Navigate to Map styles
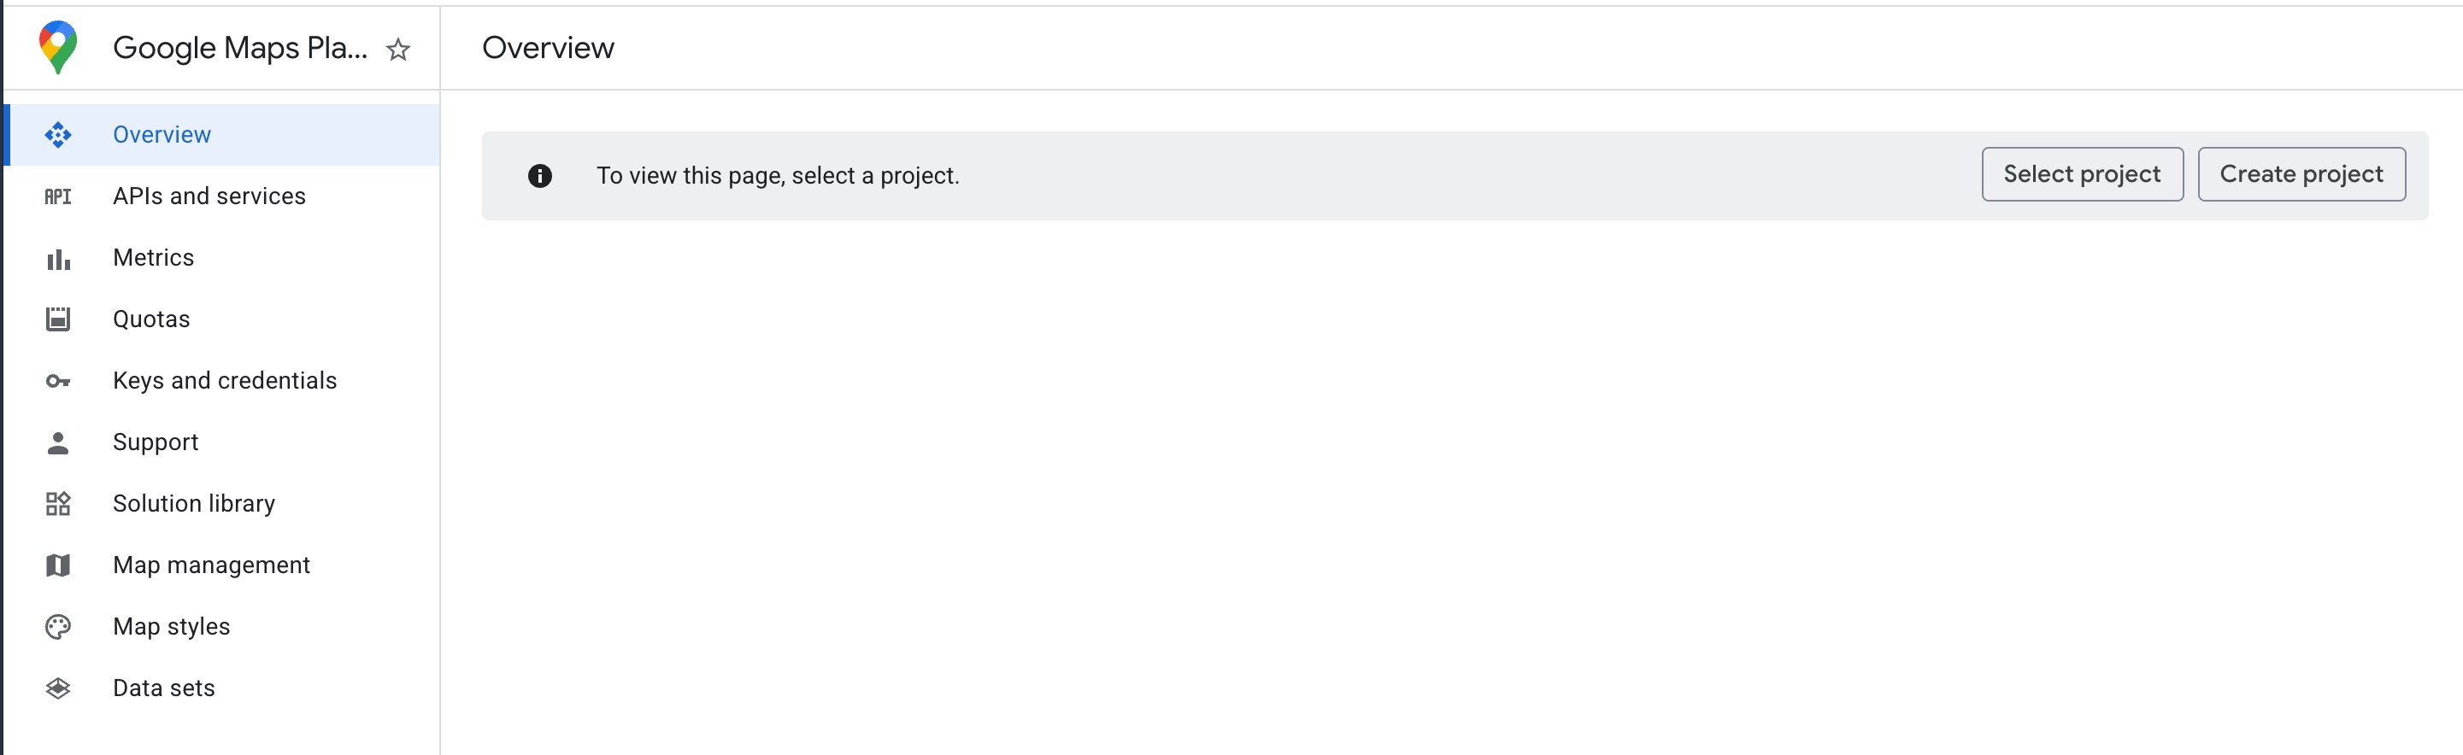Viewport: 2463px width, 755px height. [x=171, y=626]
